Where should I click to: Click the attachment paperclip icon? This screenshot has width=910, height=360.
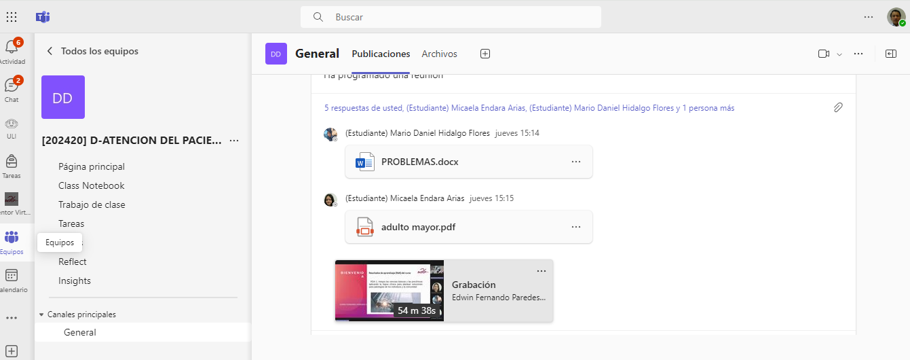pos(838,108)
